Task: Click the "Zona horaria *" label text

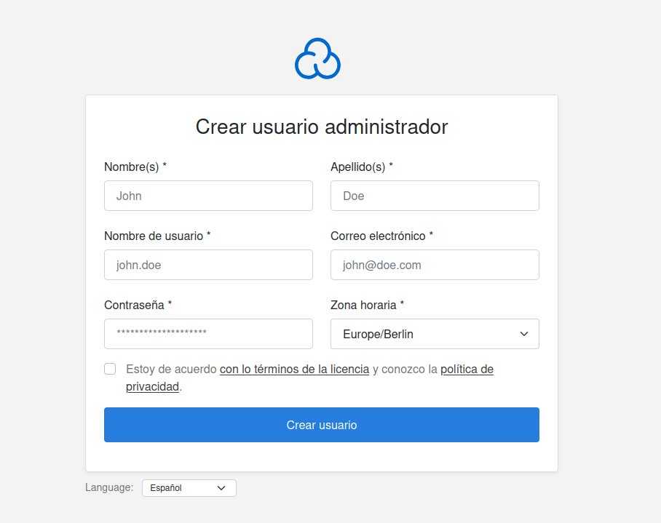Action: (367, 305)
